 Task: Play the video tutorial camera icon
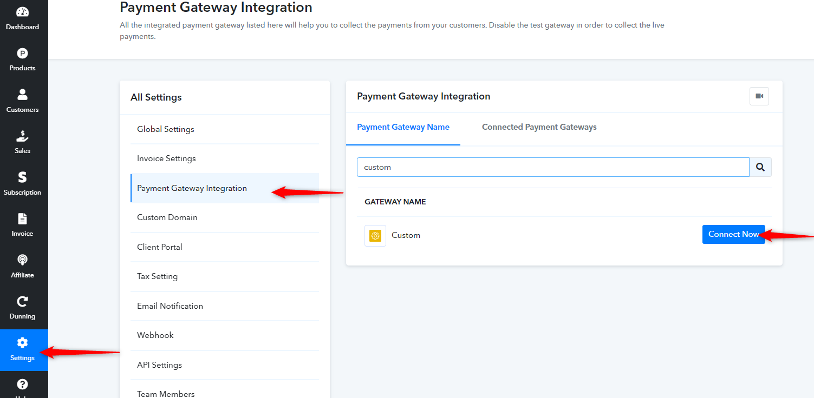coord(759,96)
